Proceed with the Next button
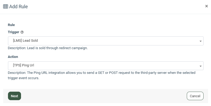The width and height of the screenshot is (211, 106). [14, 96]
